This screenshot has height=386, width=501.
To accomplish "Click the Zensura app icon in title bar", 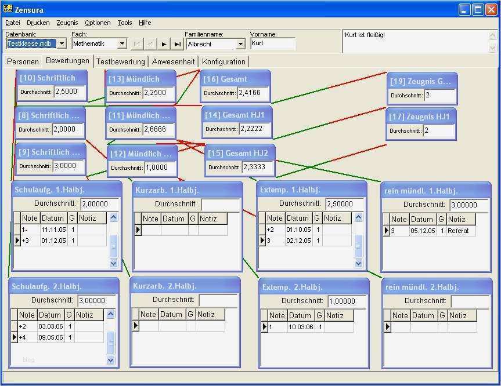I will (8, 9).
